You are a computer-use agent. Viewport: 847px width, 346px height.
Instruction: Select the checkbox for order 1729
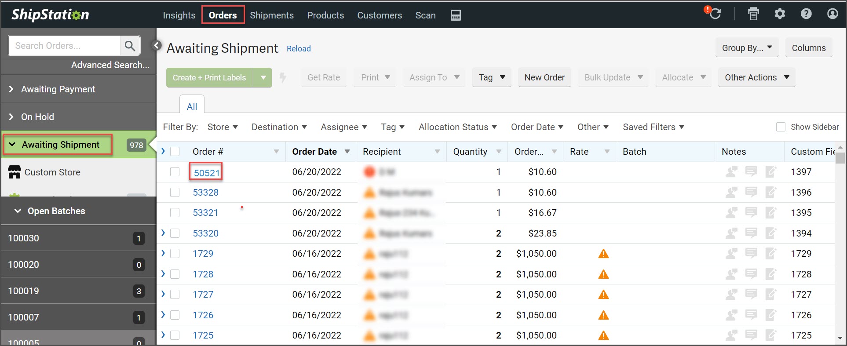[x=175, y=254]
